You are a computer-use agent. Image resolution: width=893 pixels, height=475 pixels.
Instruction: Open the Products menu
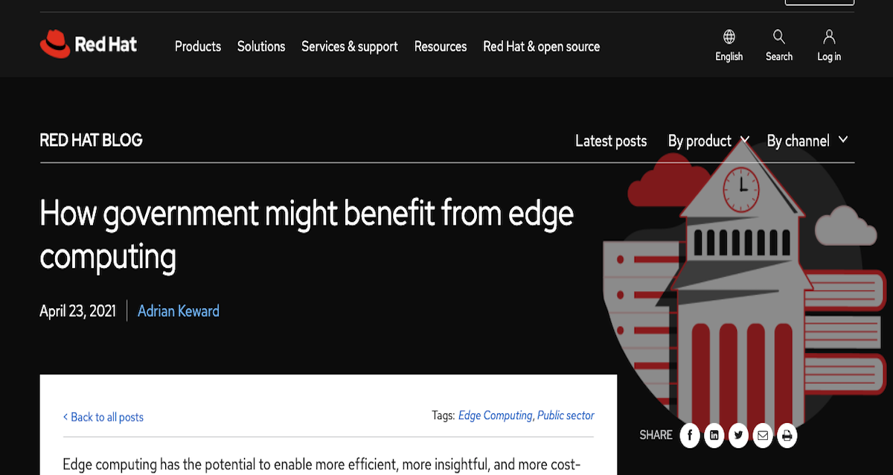198,46
